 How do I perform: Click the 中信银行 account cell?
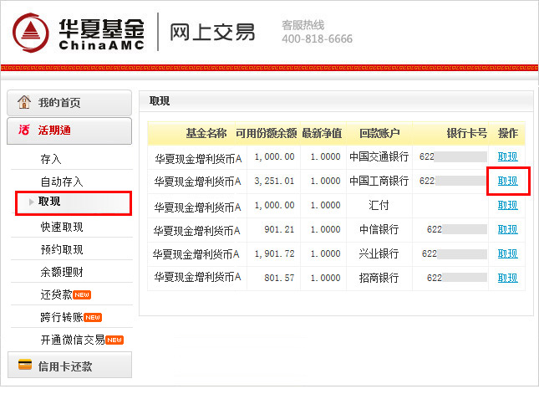point(379,229)
